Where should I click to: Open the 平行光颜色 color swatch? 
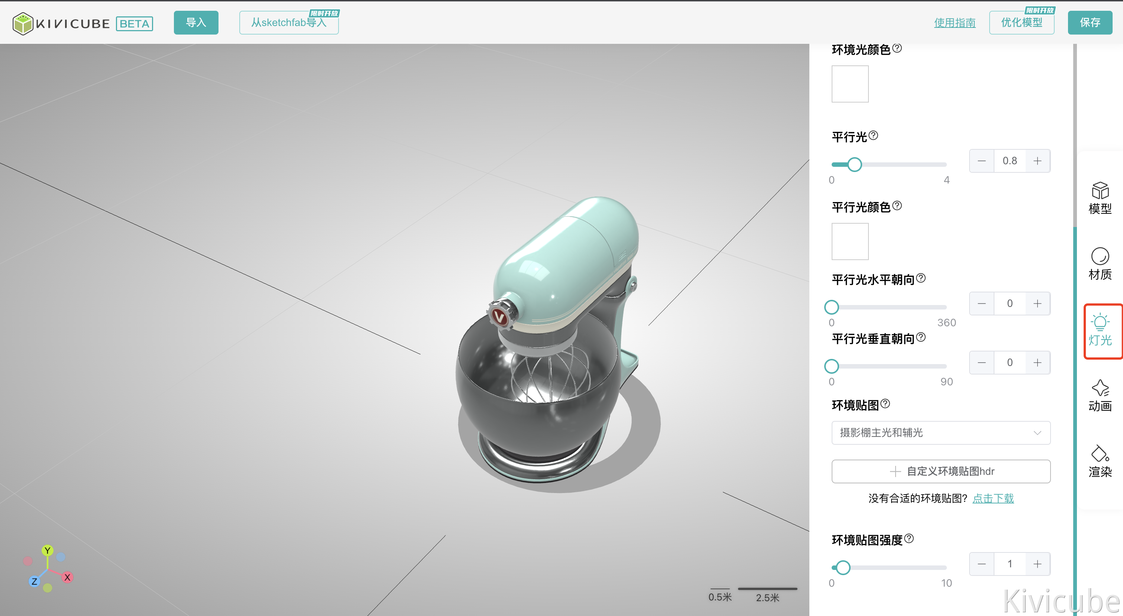[849, 241]
